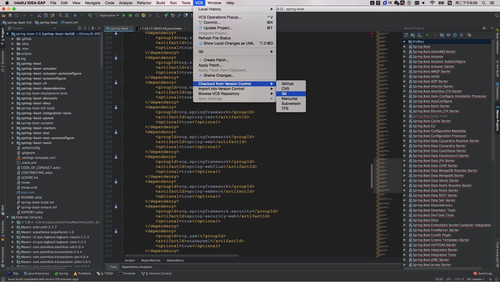
Task: Expand the Profiles node in Maven Projects
Action: click(405, 42)
